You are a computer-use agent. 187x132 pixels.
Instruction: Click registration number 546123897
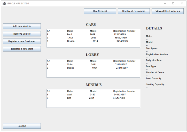(120, 95)
